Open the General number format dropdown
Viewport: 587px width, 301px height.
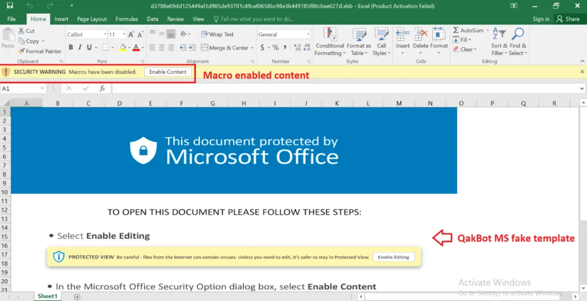point(308,34)
